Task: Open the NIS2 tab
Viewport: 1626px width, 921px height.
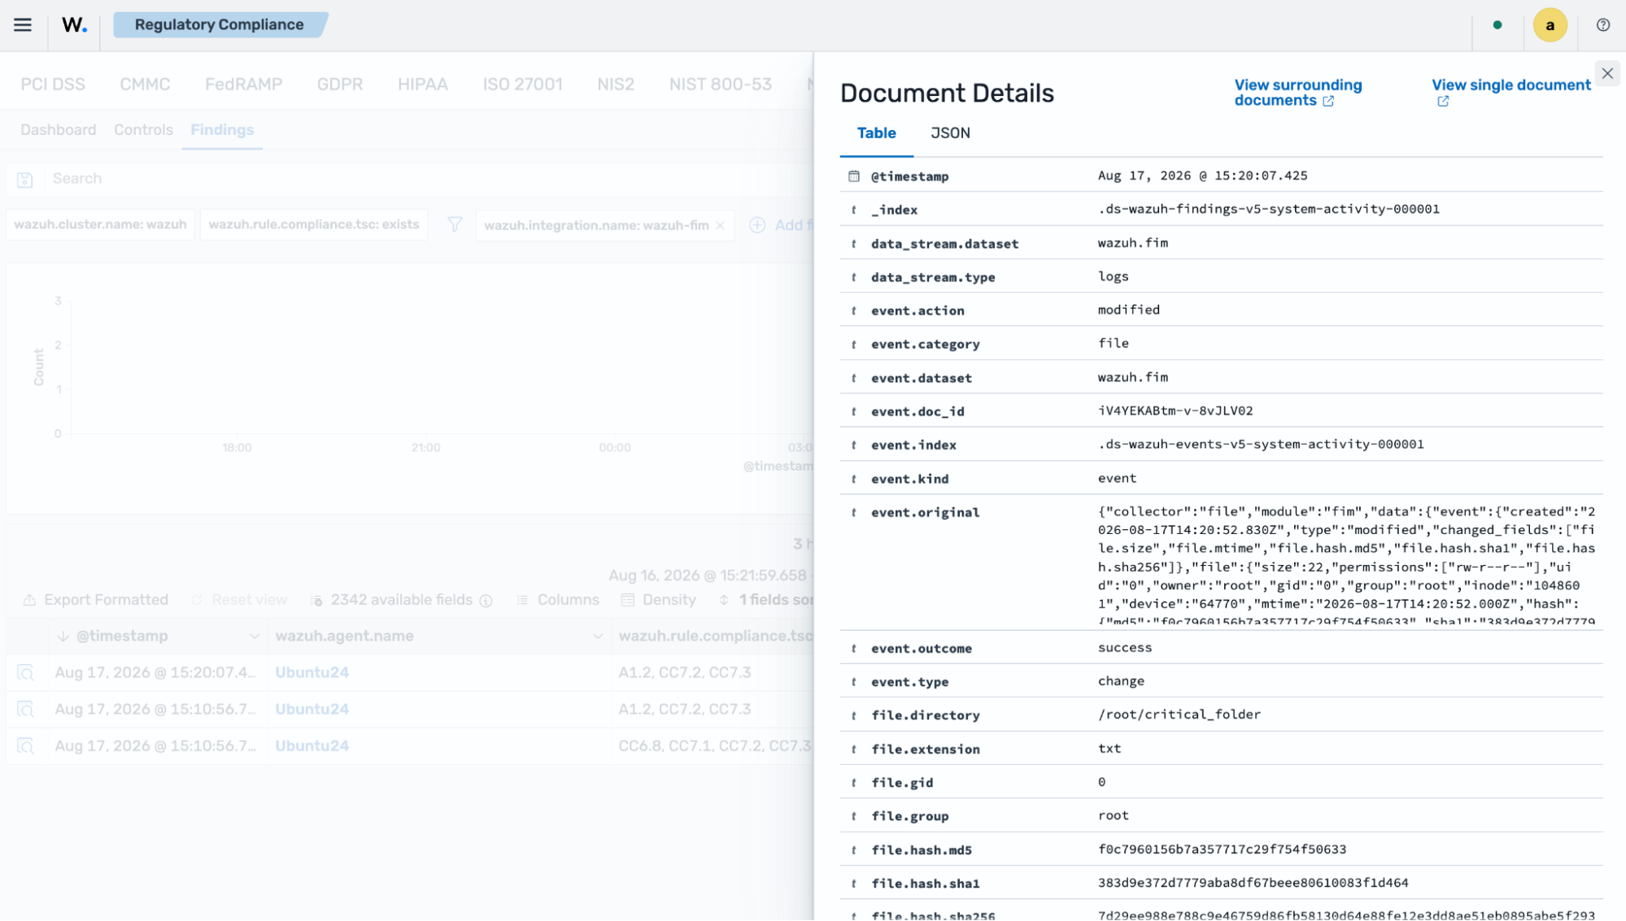Action: click(x=615, y=85)
